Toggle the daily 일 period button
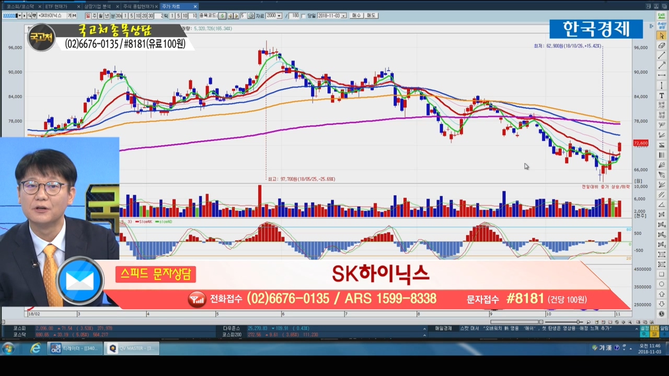669x376 pixels. (x=88, y=16)
